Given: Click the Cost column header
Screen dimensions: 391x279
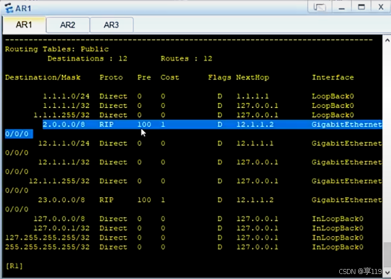Looking at the screenshot, I should 170,77.
